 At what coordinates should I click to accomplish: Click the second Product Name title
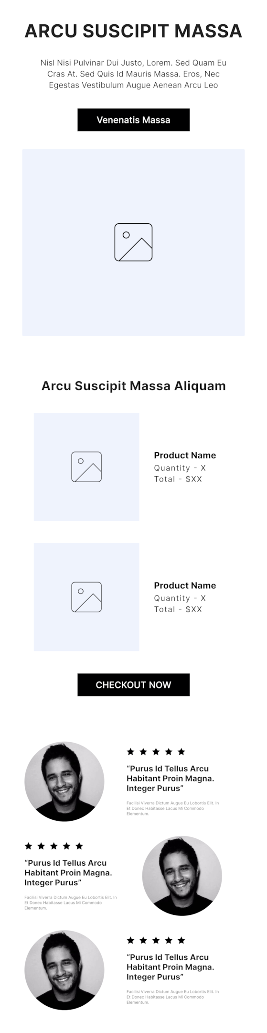185,585
